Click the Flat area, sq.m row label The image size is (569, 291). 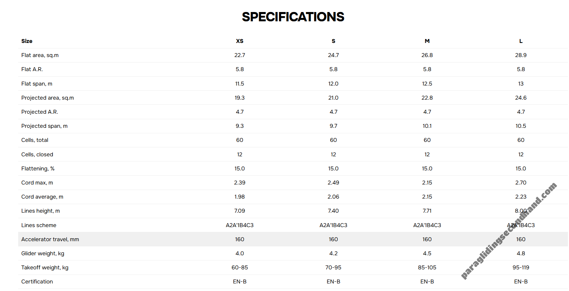pos(40,55)
